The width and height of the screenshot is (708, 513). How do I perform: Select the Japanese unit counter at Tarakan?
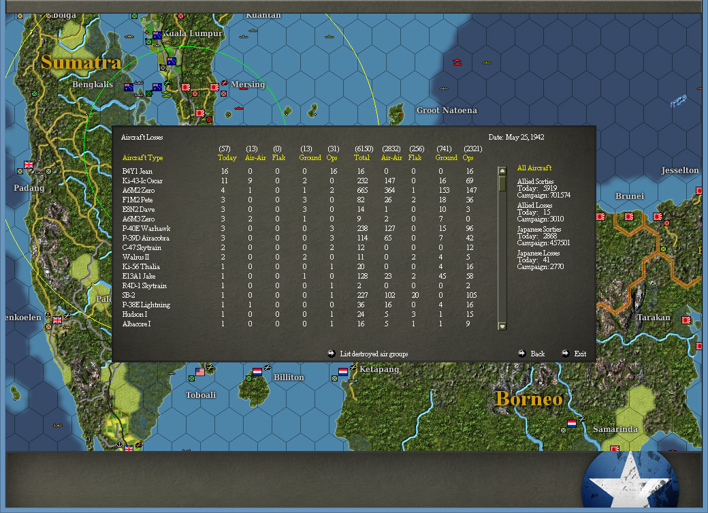point(686,319)
